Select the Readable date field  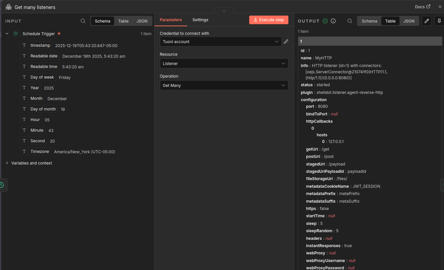(40, 56)
